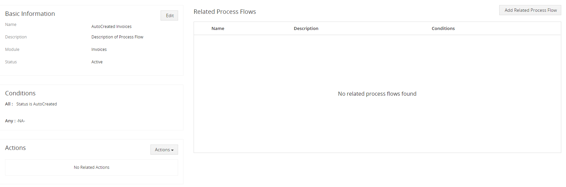Viewport: 566px width, 187px height.
Task: Click the Description of Process Flow text
Action: [117, 37]
